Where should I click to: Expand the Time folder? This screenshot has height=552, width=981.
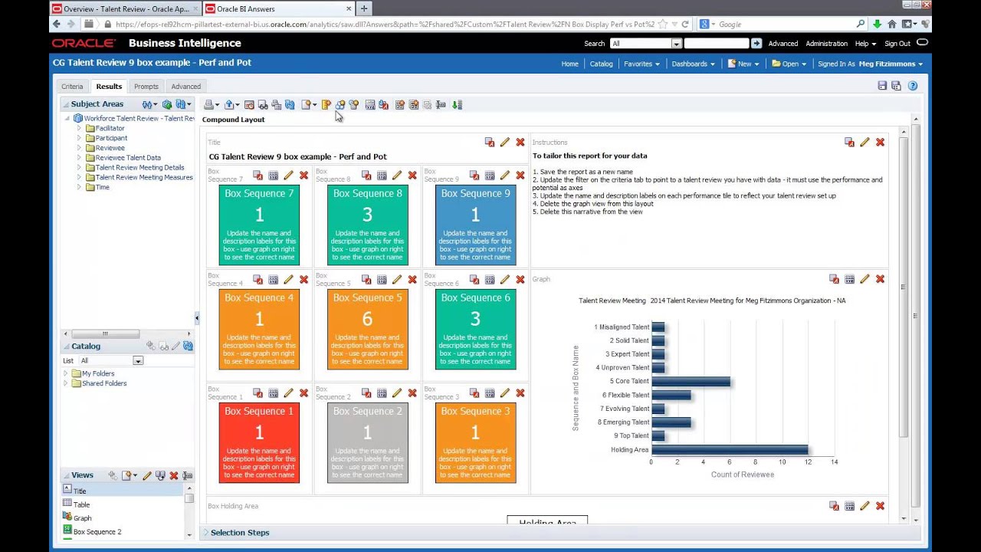[x=79, y=187]
